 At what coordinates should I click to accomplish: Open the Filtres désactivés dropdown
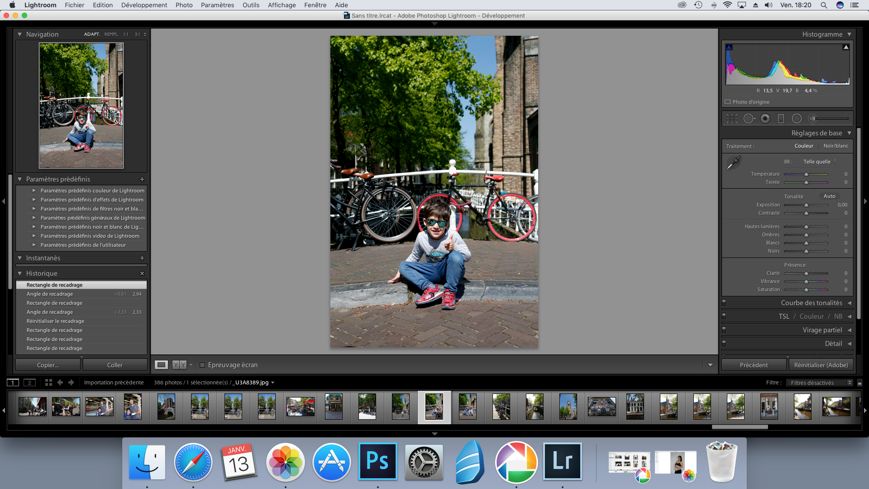pyautogui.click(x=819, y=383)
